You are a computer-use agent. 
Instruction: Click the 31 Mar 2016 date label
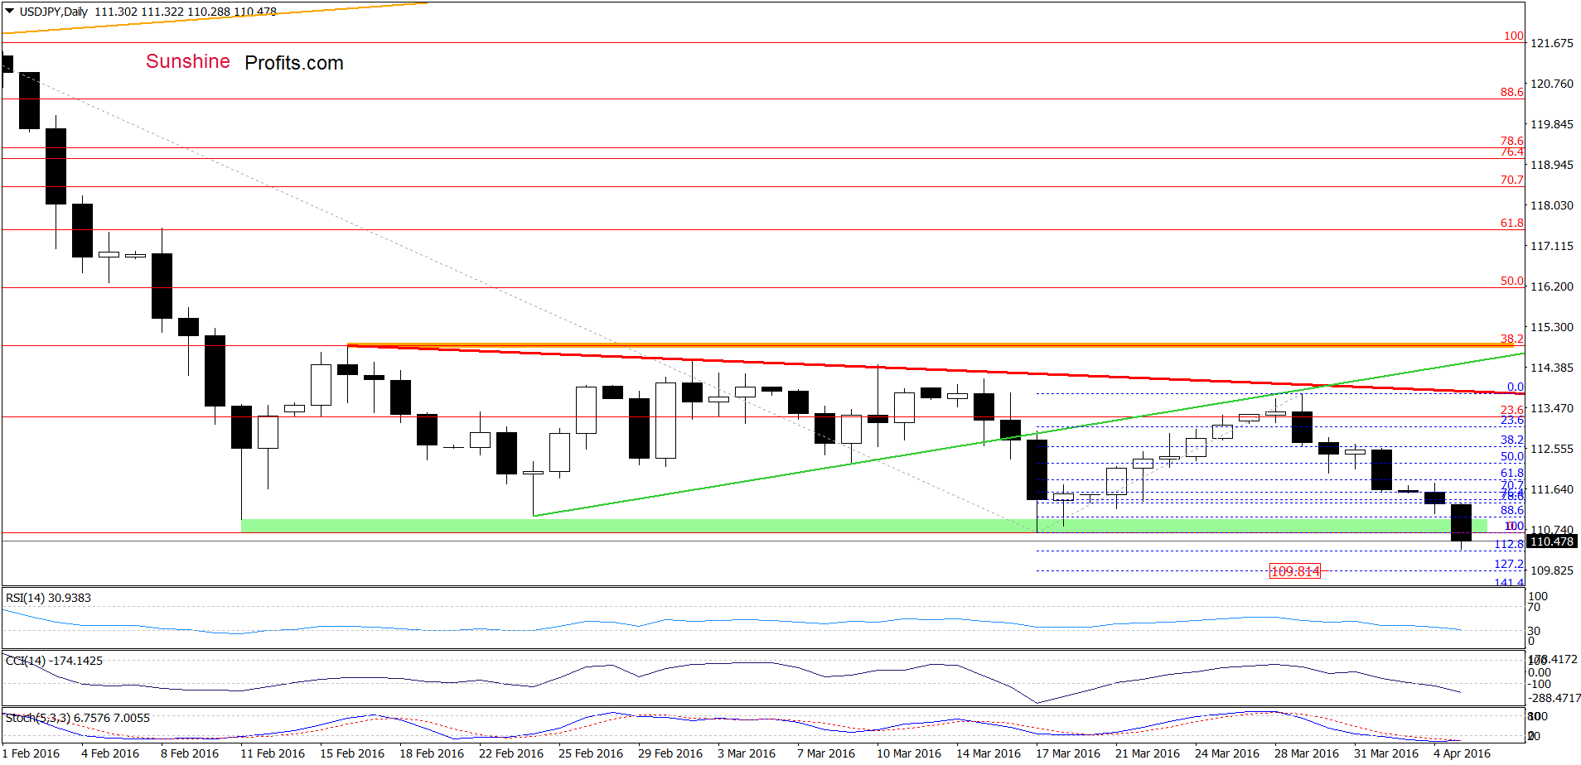click(x=1386, y=753)
